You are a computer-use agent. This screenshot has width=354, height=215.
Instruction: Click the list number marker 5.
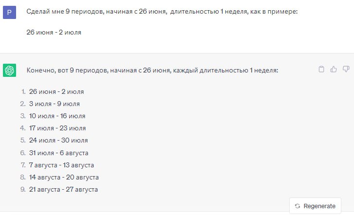tap(22, 140)
